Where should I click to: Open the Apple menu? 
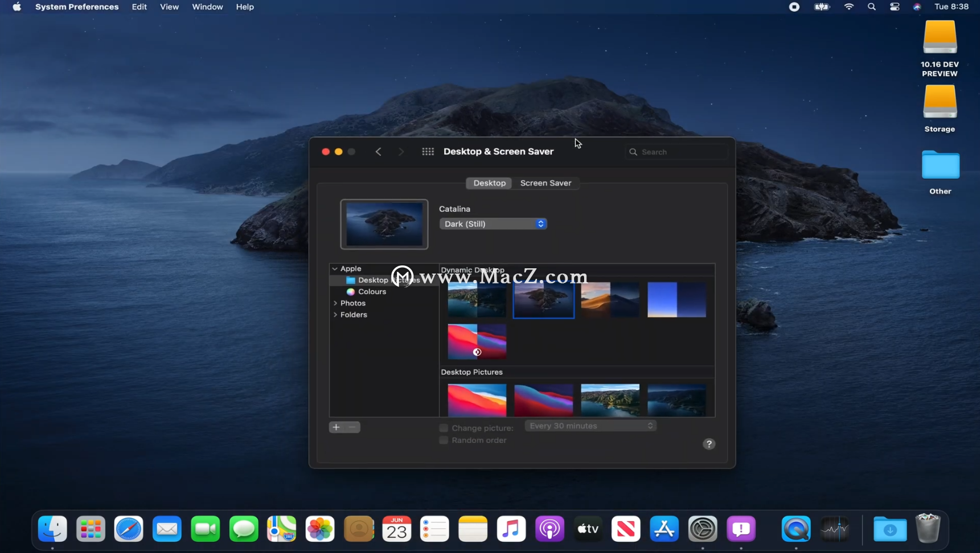point(16,7)
